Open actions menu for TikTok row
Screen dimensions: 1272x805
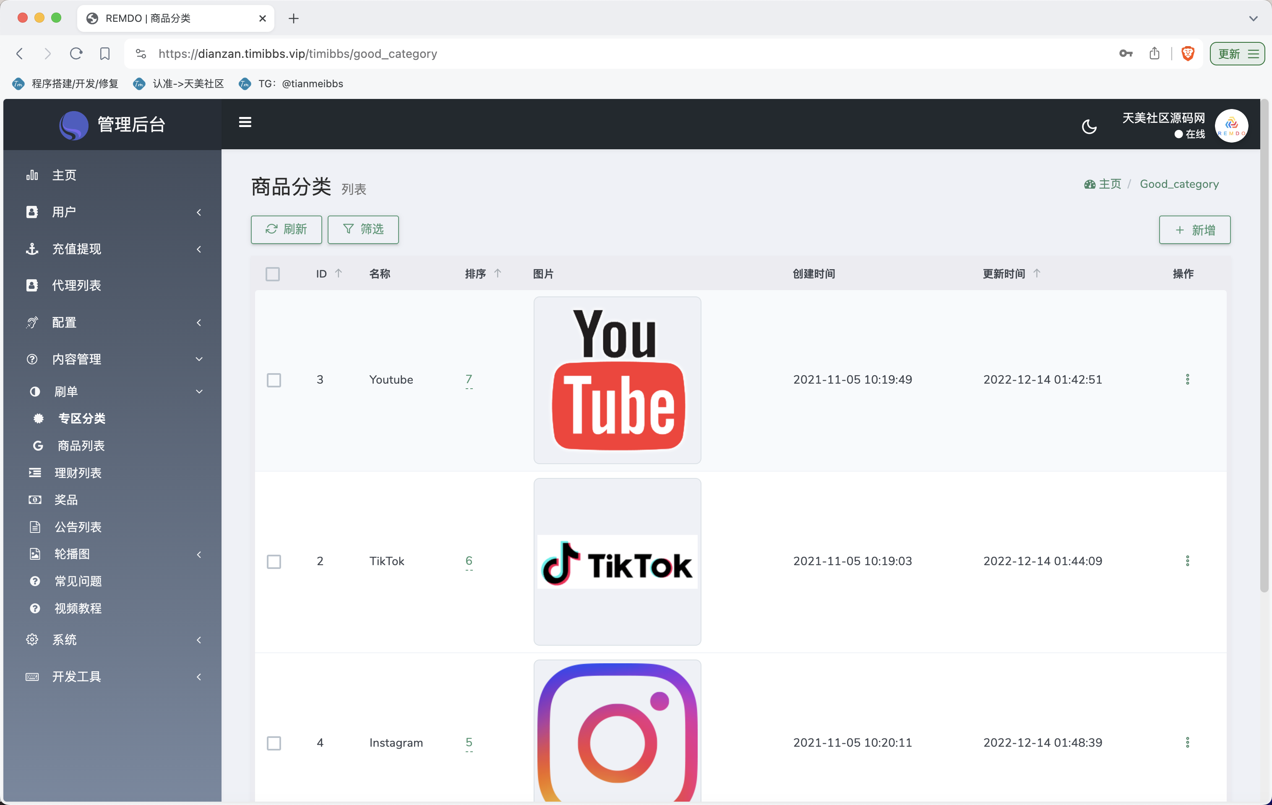(1188, 561)
